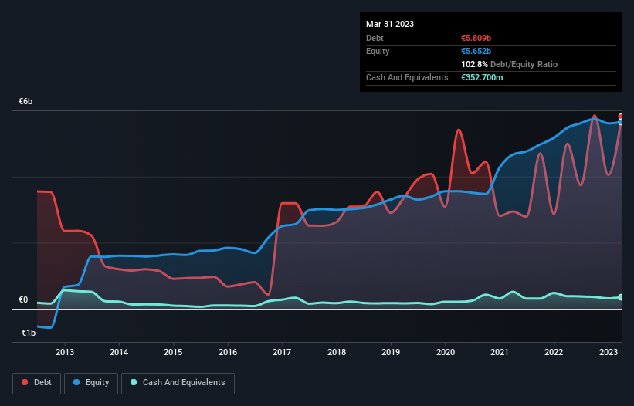Select the 2020 x-axis label
This screenshot has height=406, width=634.
(445, 352)
